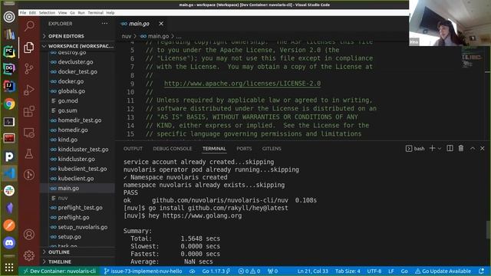Click the terminal scrollbar thumb
Image resolution: width=491 pixels, height=276 pixels.
pos(488,230)
